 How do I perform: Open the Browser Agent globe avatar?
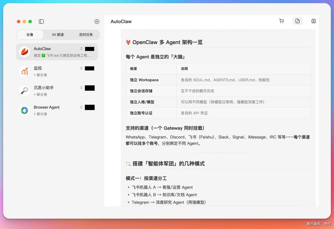coord(24,110)
